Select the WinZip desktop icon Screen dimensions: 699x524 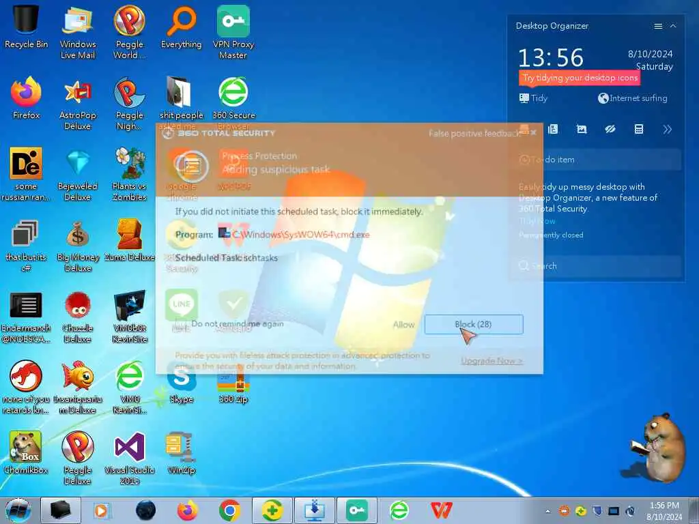tap(181, 453)
